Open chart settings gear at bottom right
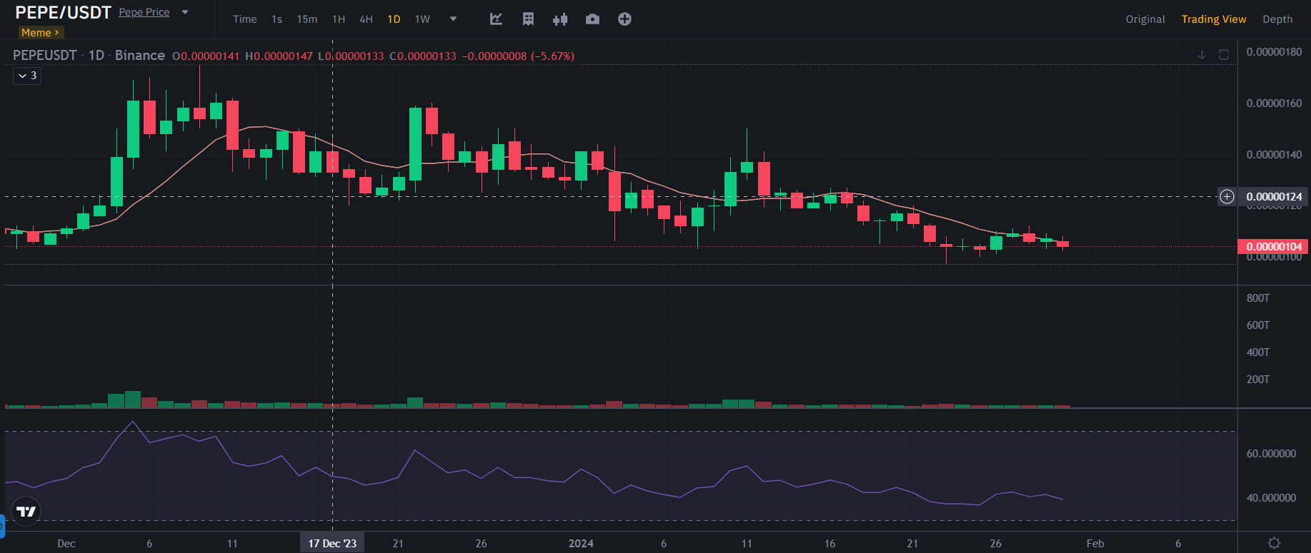1311x553 pixels. (1274, 543)
